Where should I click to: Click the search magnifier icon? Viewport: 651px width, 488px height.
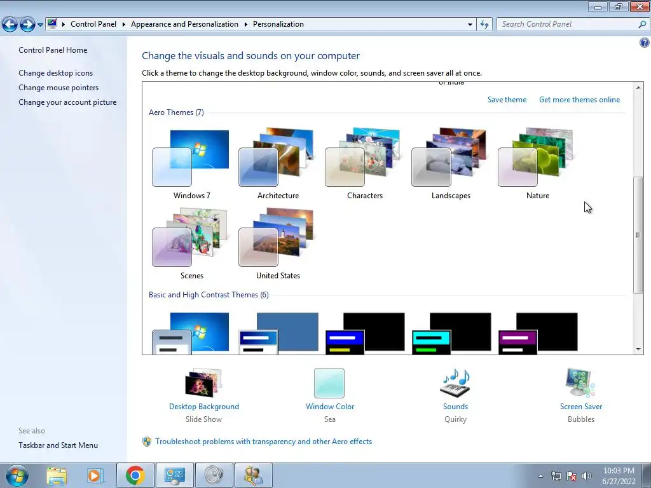pyautogui.click(x=642, y=25)
